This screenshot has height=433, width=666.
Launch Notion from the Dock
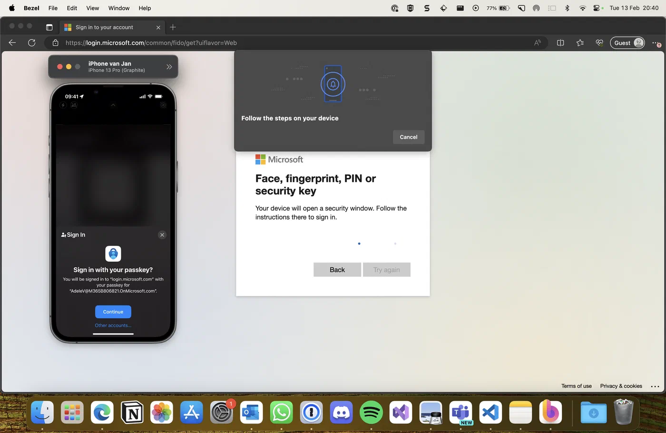click(132, 412)
